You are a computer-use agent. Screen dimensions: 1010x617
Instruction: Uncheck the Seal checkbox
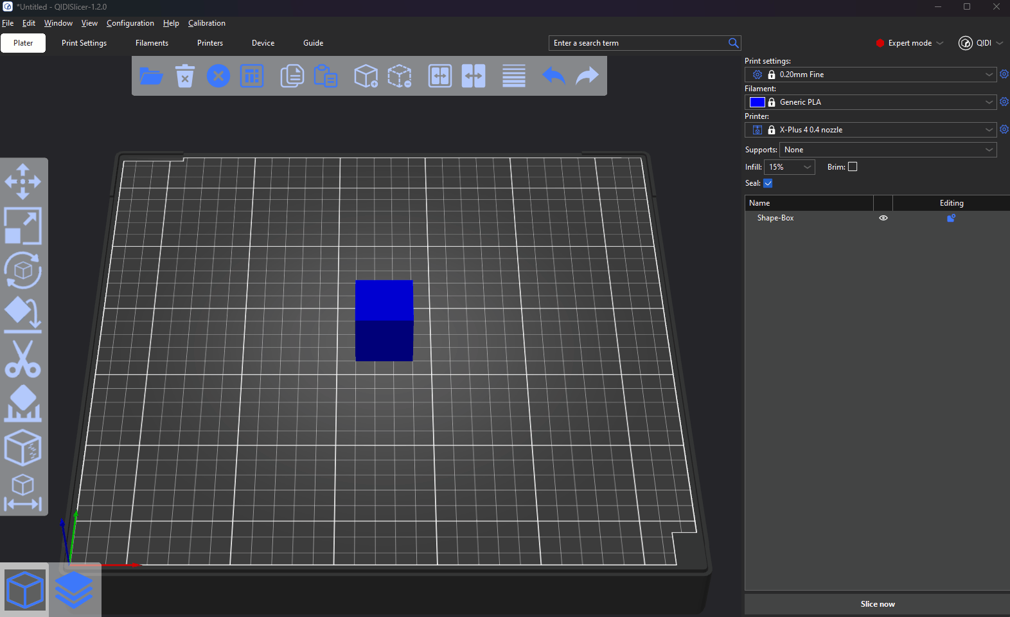[768, 183]
